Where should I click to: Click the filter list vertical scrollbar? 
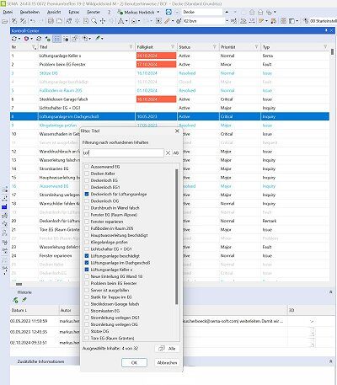pyautogui.click(x=177, y=237)
